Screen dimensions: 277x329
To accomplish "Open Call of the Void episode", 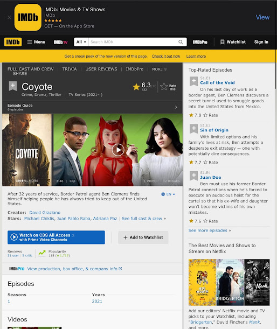I will click(217, 83).
